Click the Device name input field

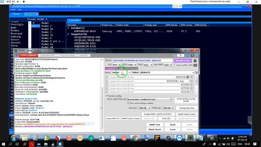[142, 60]
